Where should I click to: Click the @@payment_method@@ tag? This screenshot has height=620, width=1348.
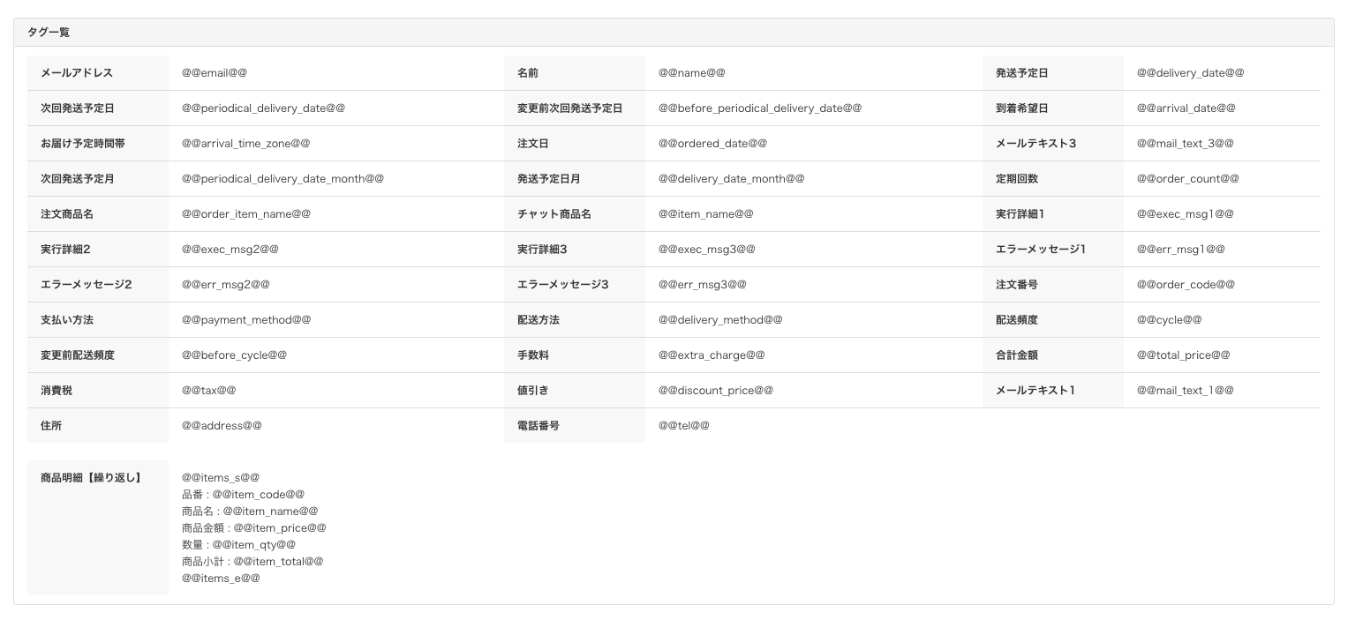click(x=246, y=320)
